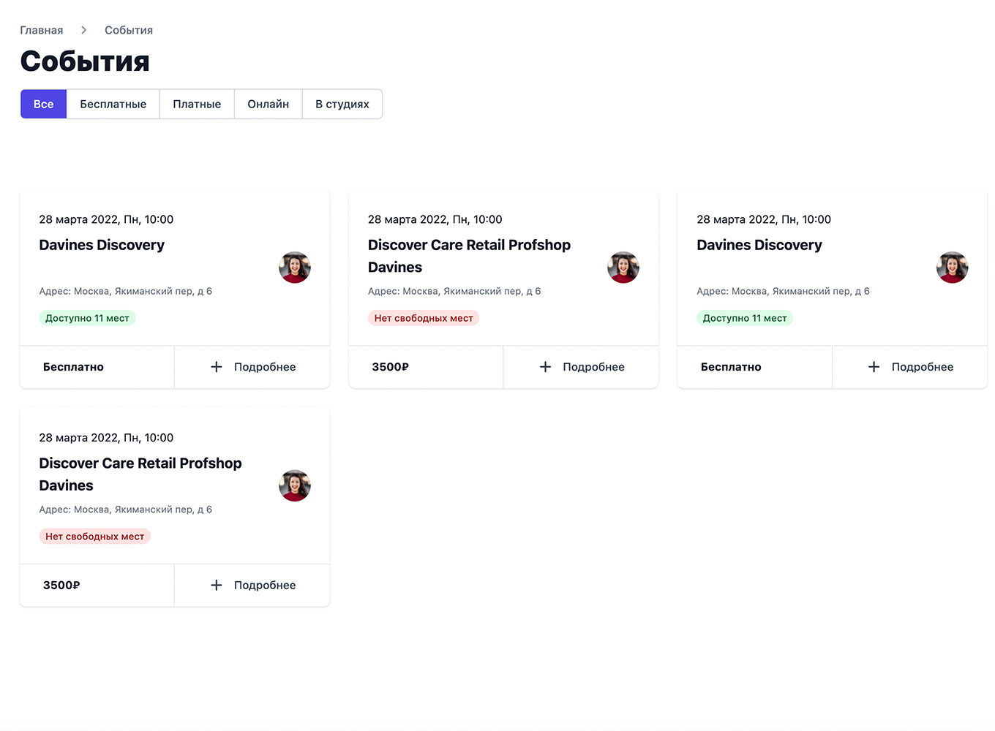Click the breadcrumb chevron after Главная
The image size is (995, 731).
tap(84, 30)
